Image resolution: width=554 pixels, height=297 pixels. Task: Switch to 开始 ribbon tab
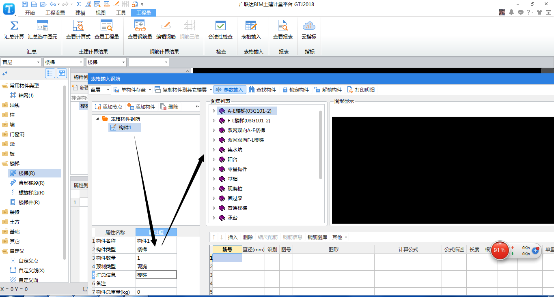pyautogui.click(x=30, y=13)
